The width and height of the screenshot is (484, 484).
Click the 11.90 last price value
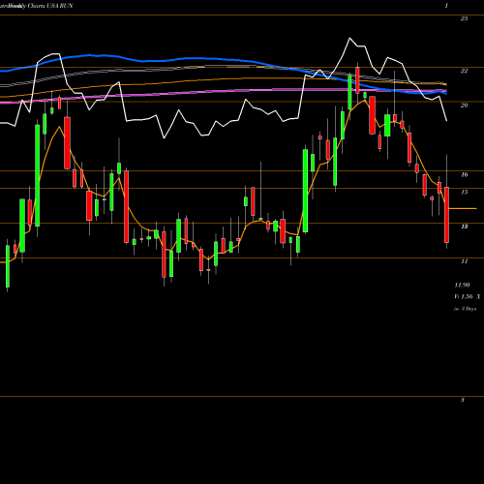[462, 286]
